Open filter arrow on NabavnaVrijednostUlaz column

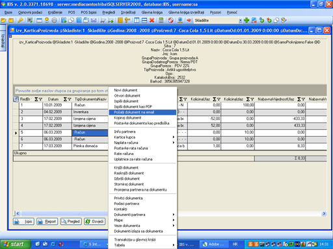pyautogui.click(x=303, y=99)
